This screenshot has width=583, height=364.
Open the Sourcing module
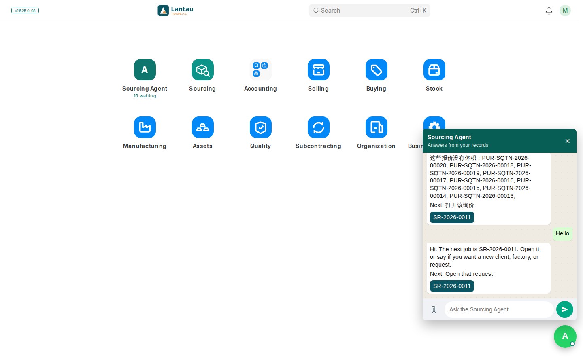202,70
